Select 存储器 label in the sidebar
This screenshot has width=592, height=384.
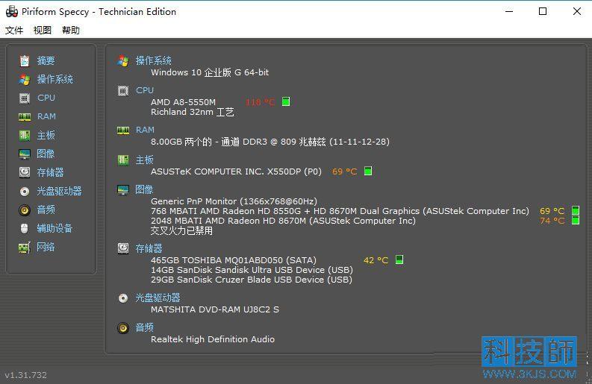pyautogui.click(x=50, y=172)
